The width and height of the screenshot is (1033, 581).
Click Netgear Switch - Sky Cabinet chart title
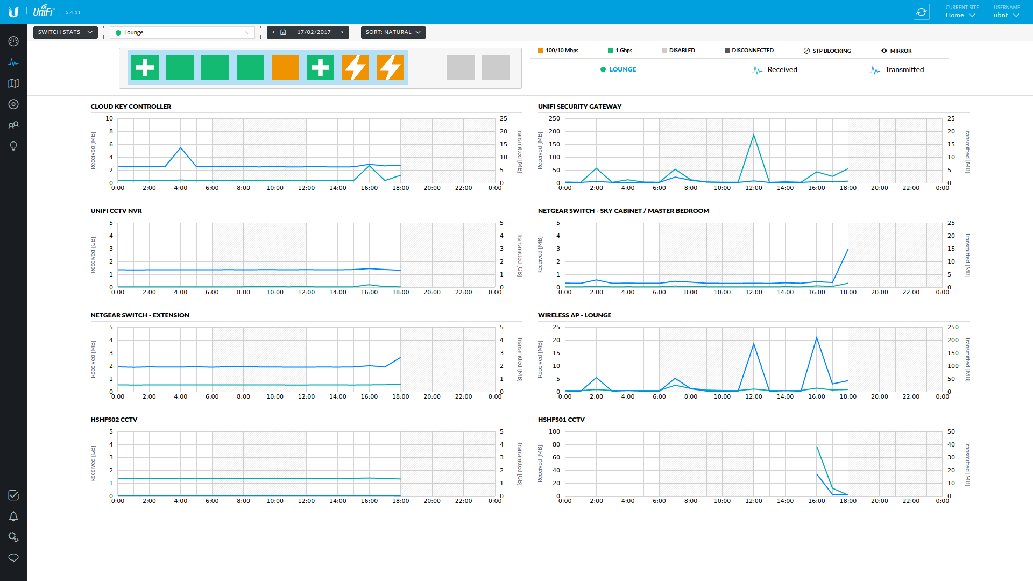(624, 211)
